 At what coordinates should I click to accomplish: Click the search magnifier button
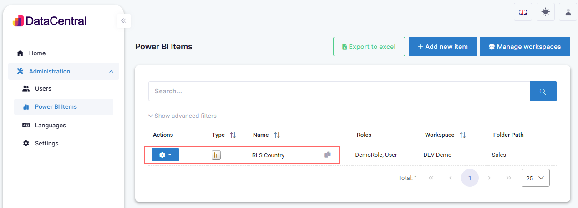(543, 91)
